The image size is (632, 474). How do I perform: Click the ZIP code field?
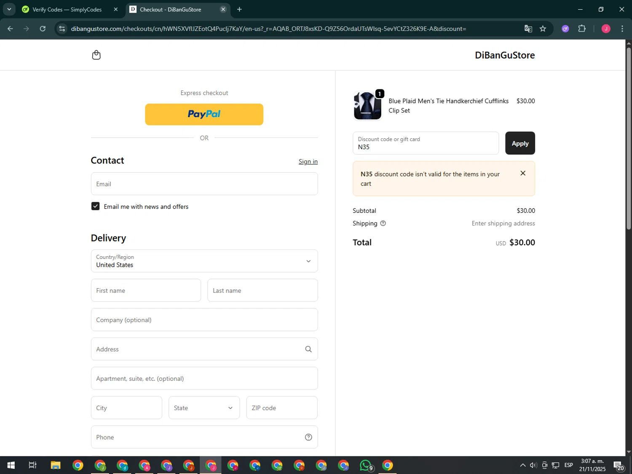click(x=282, y=407)
